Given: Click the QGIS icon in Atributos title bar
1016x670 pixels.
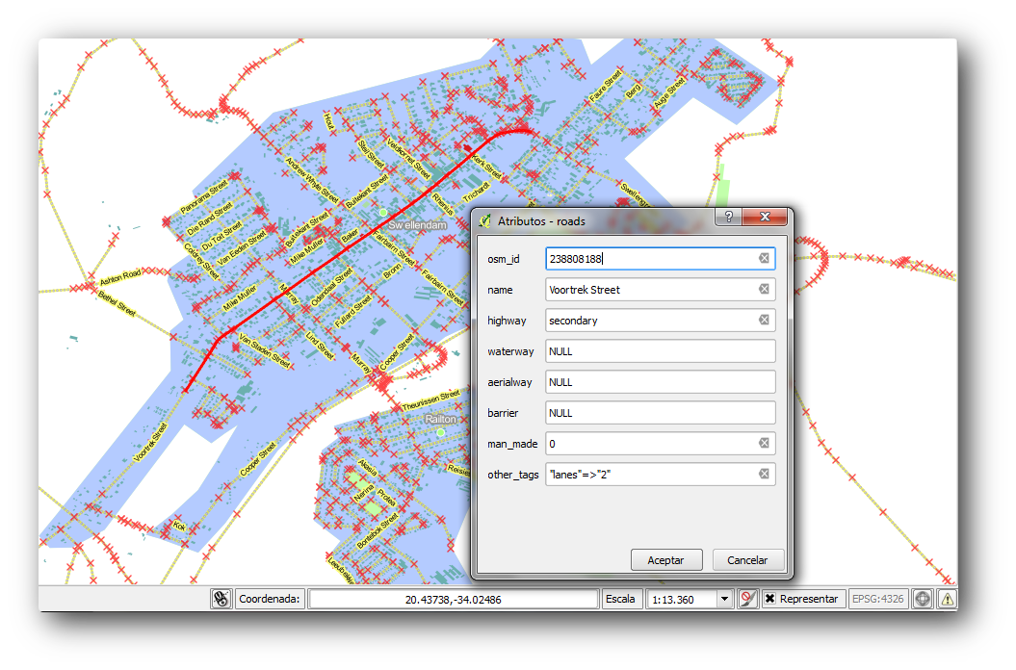Looking at the screenshot, I should pos(484,221).
